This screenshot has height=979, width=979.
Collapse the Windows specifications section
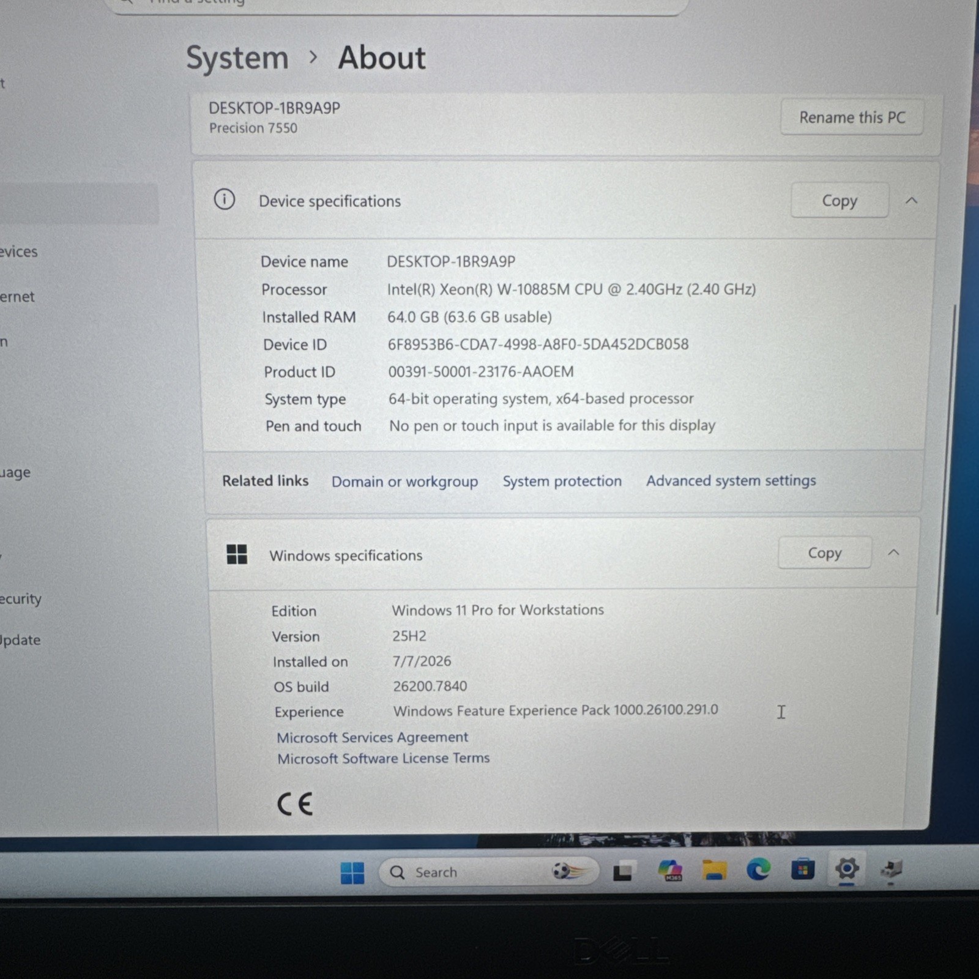tap(893, 553)
